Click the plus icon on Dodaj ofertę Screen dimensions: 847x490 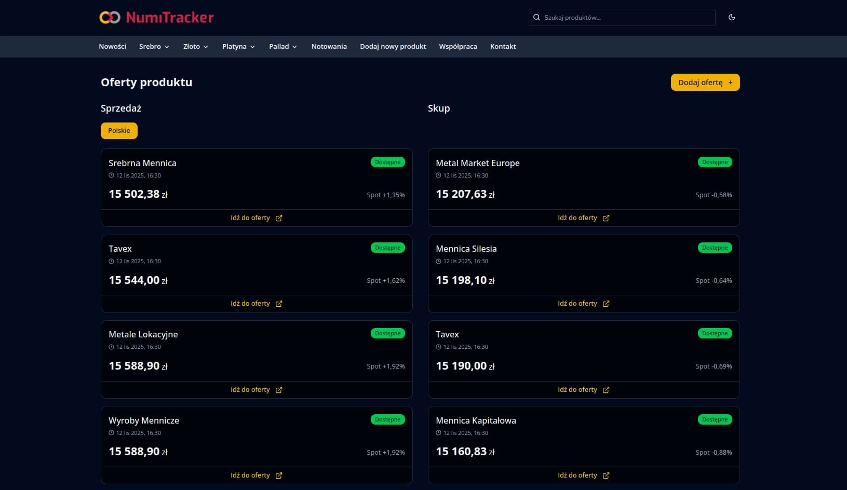(730, 83)
